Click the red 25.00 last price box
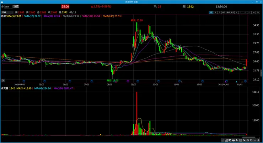Screen dimensions: 263x143 65,6
